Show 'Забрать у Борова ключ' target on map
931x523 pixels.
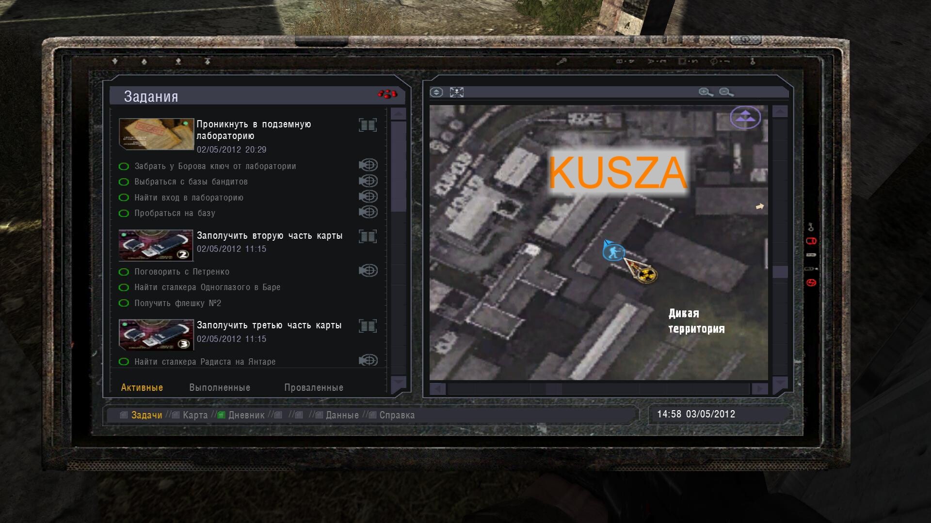[x=368, y=165]
